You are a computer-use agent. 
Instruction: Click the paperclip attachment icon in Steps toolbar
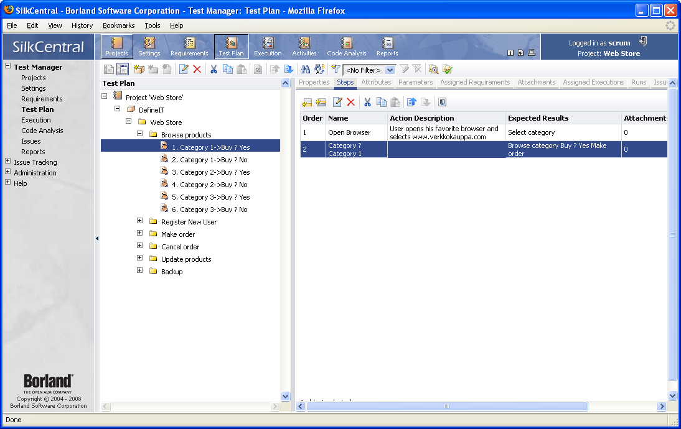[442, 102]
